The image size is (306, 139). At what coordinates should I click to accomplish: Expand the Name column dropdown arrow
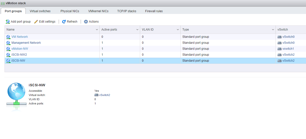point(97,30)
